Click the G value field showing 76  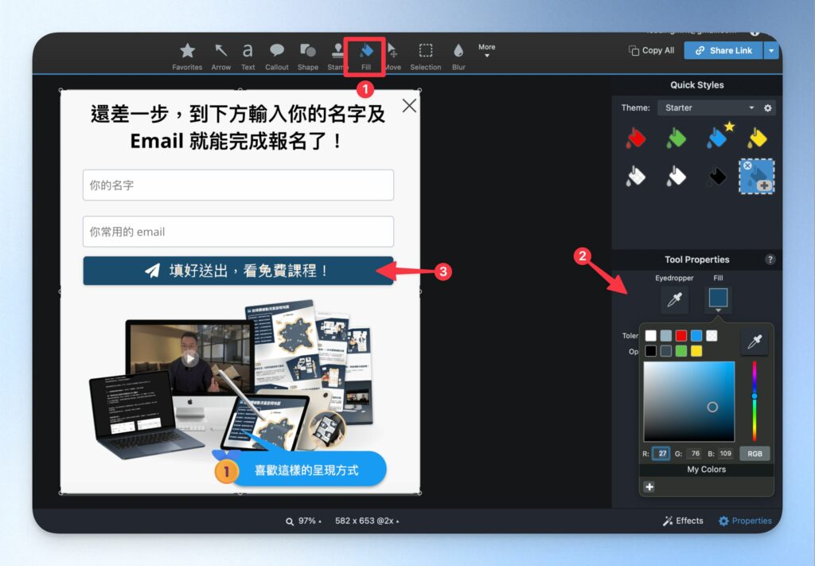pyautogui.click(x=695, y=453)
